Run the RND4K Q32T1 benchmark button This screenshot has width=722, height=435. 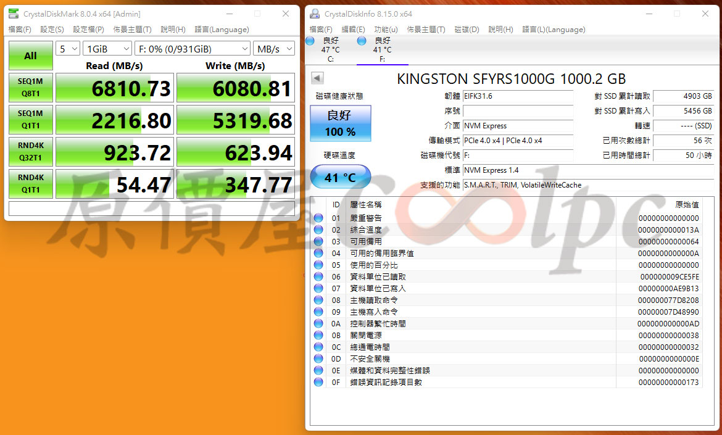(x=30, y=151)
